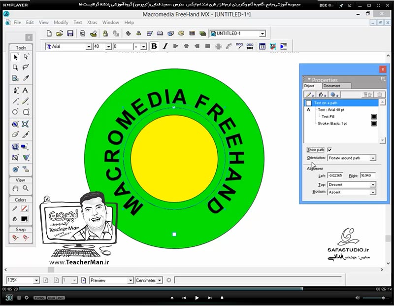
Task: Pick the Eraser tool
Action: [15, 135]
